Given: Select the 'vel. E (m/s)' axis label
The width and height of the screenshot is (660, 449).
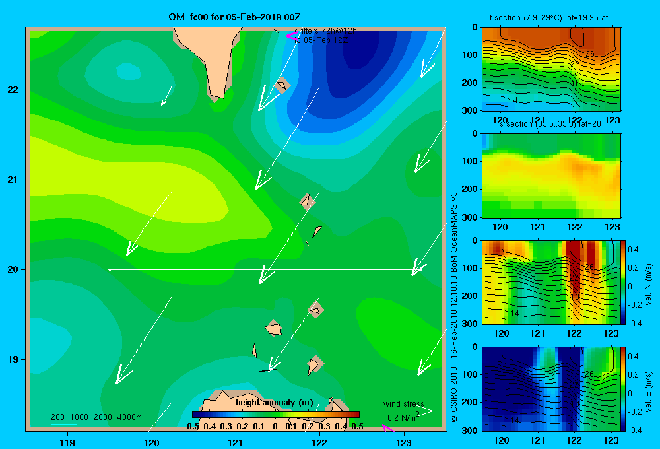Looking at the screenshot, I should [x=648, y=392].
